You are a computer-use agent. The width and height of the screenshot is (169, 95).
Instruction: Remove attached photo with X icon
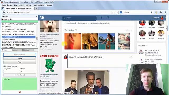108,71
